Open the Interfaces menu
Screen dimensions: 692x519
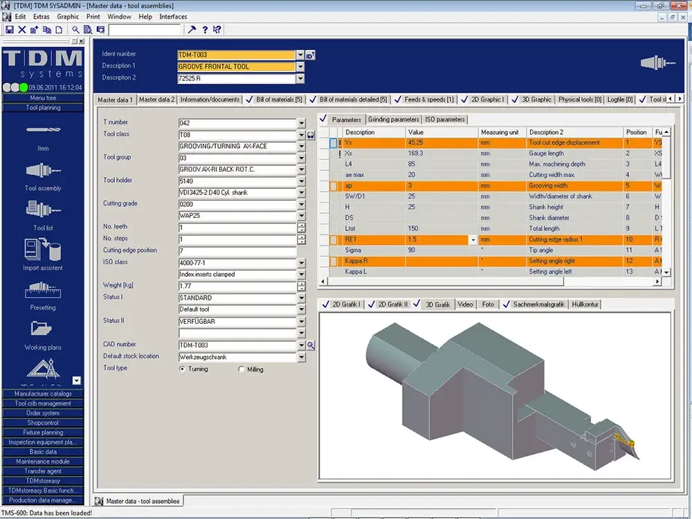173,17
